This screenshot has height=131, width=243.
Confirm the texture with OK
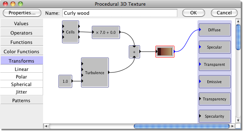193,13
